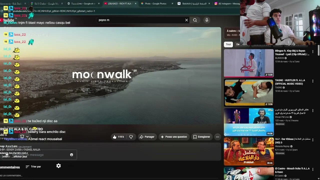Viewport: 320px width, 180px height.
Task: Switch to Google Maps tab
Action: tap(46, 3)
